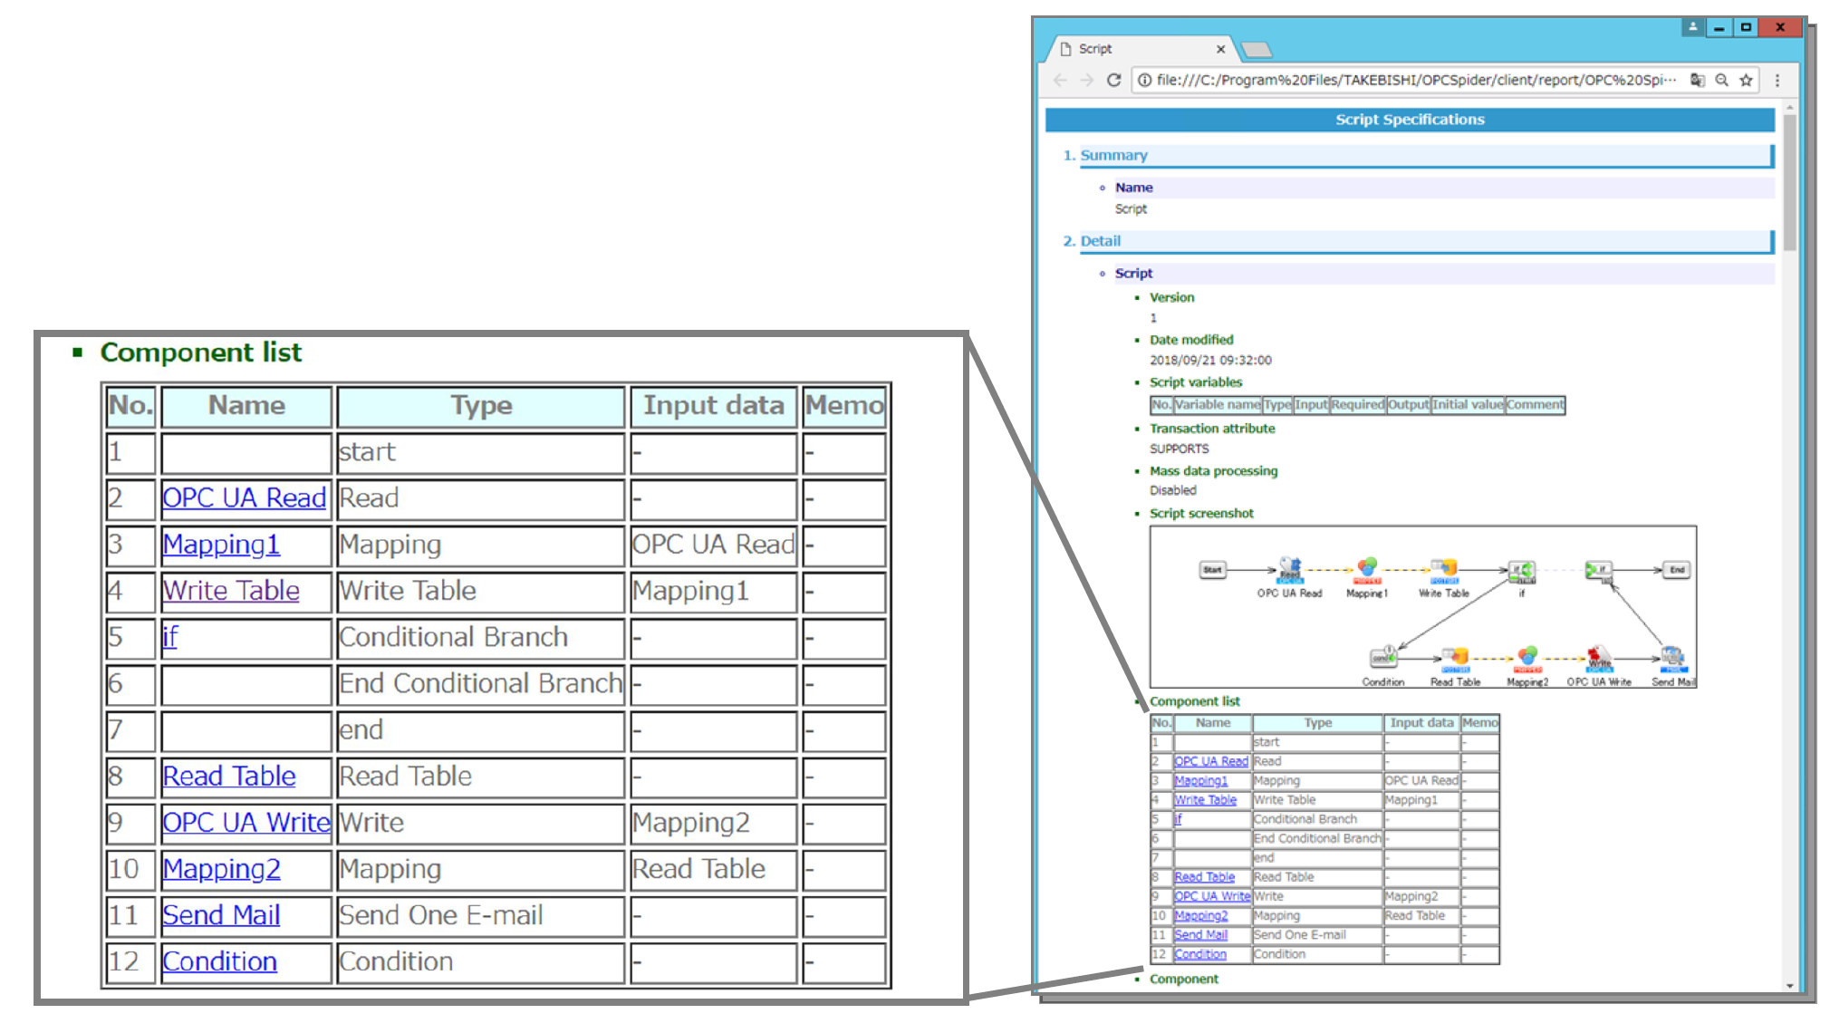
Task: Open a new tab next to Script
Action: coord(1256,49)
